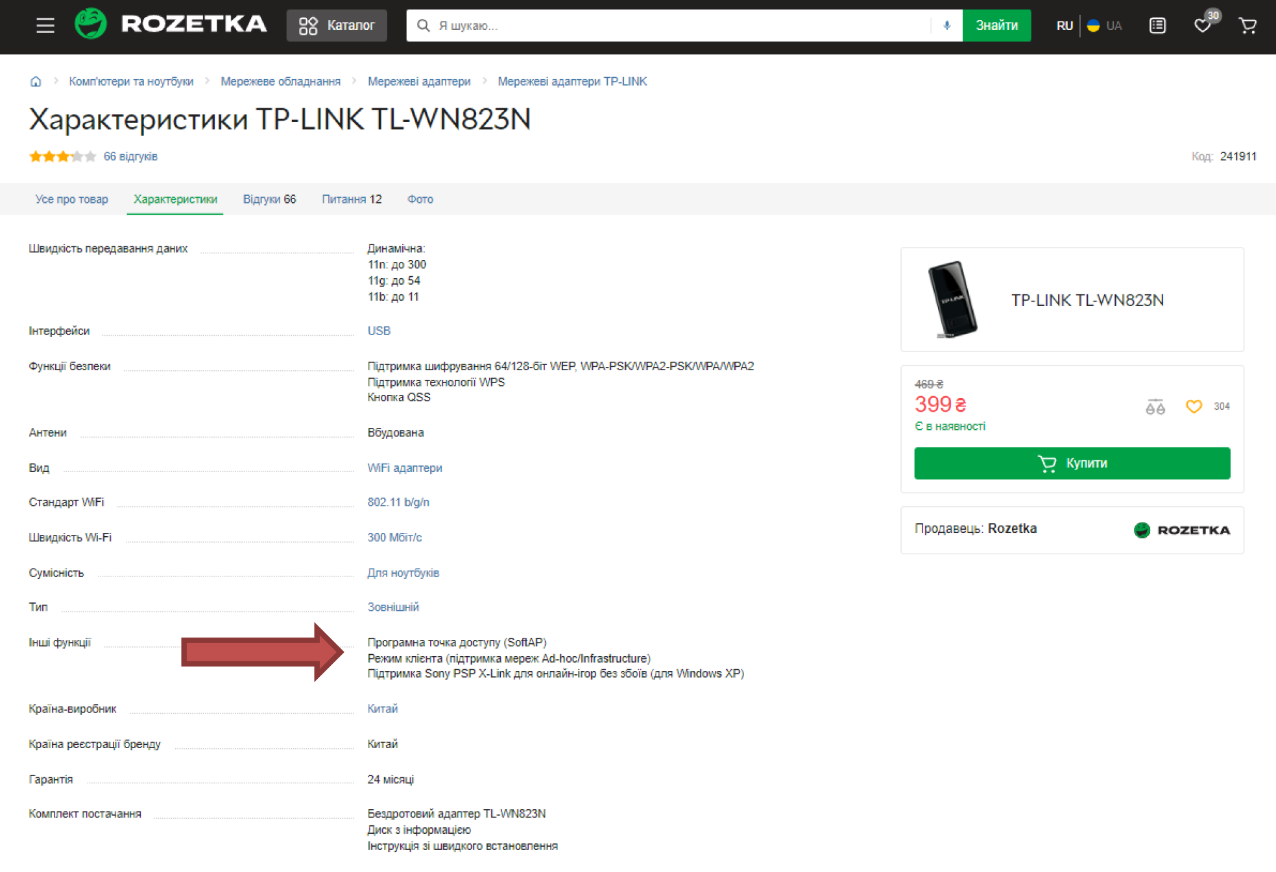Switch to Усе про товар tab
1276x872 pixels.
[x=71, y=199]
